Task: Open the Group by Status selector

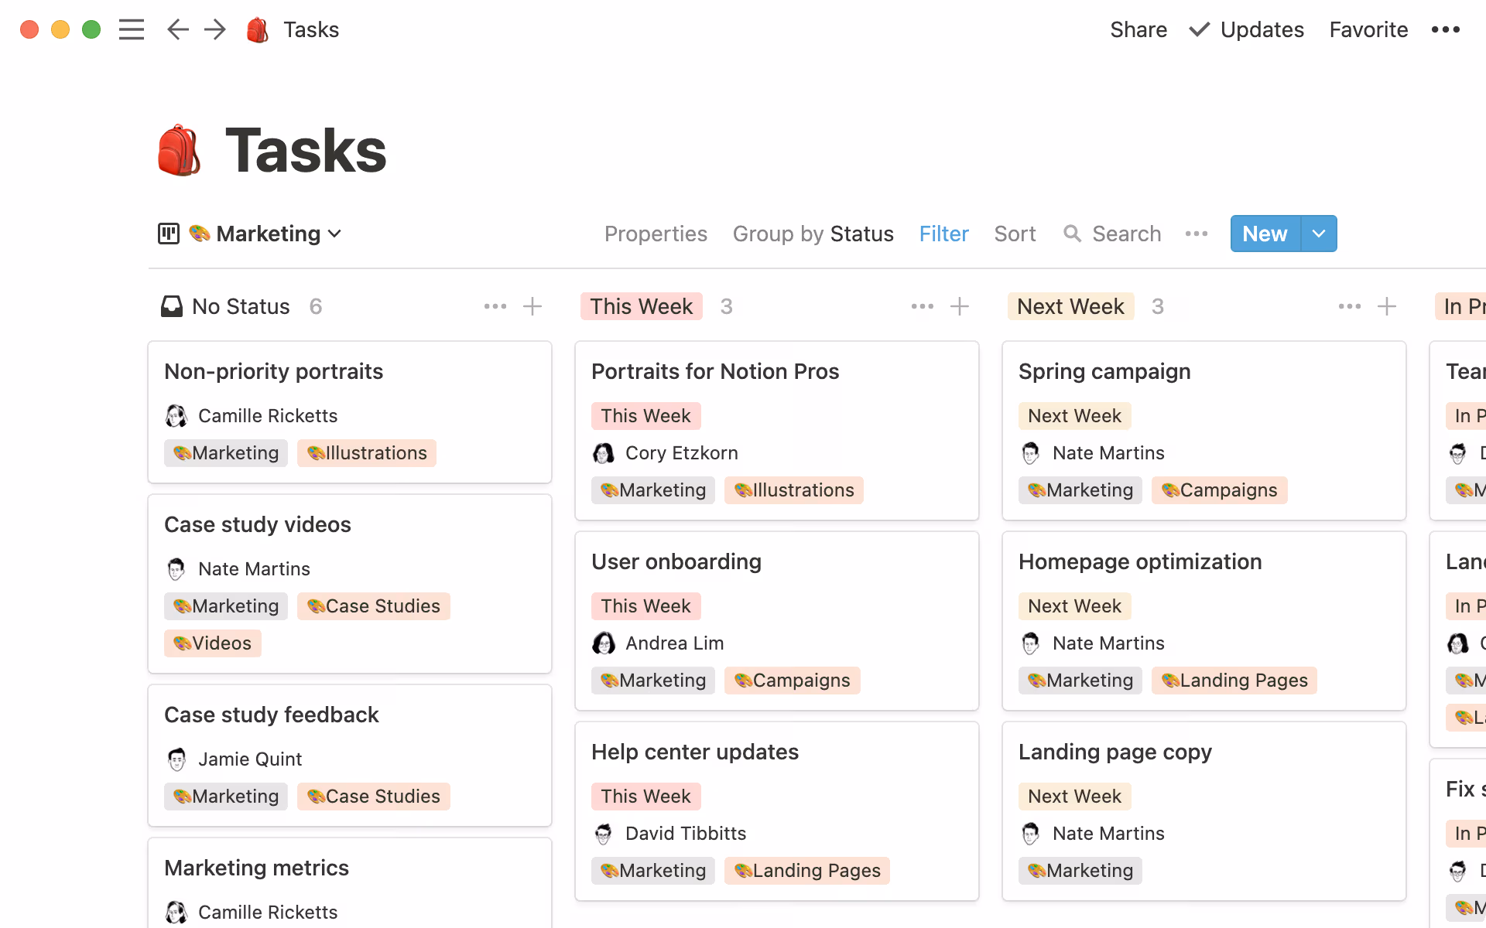Action: tap(813, 234)
